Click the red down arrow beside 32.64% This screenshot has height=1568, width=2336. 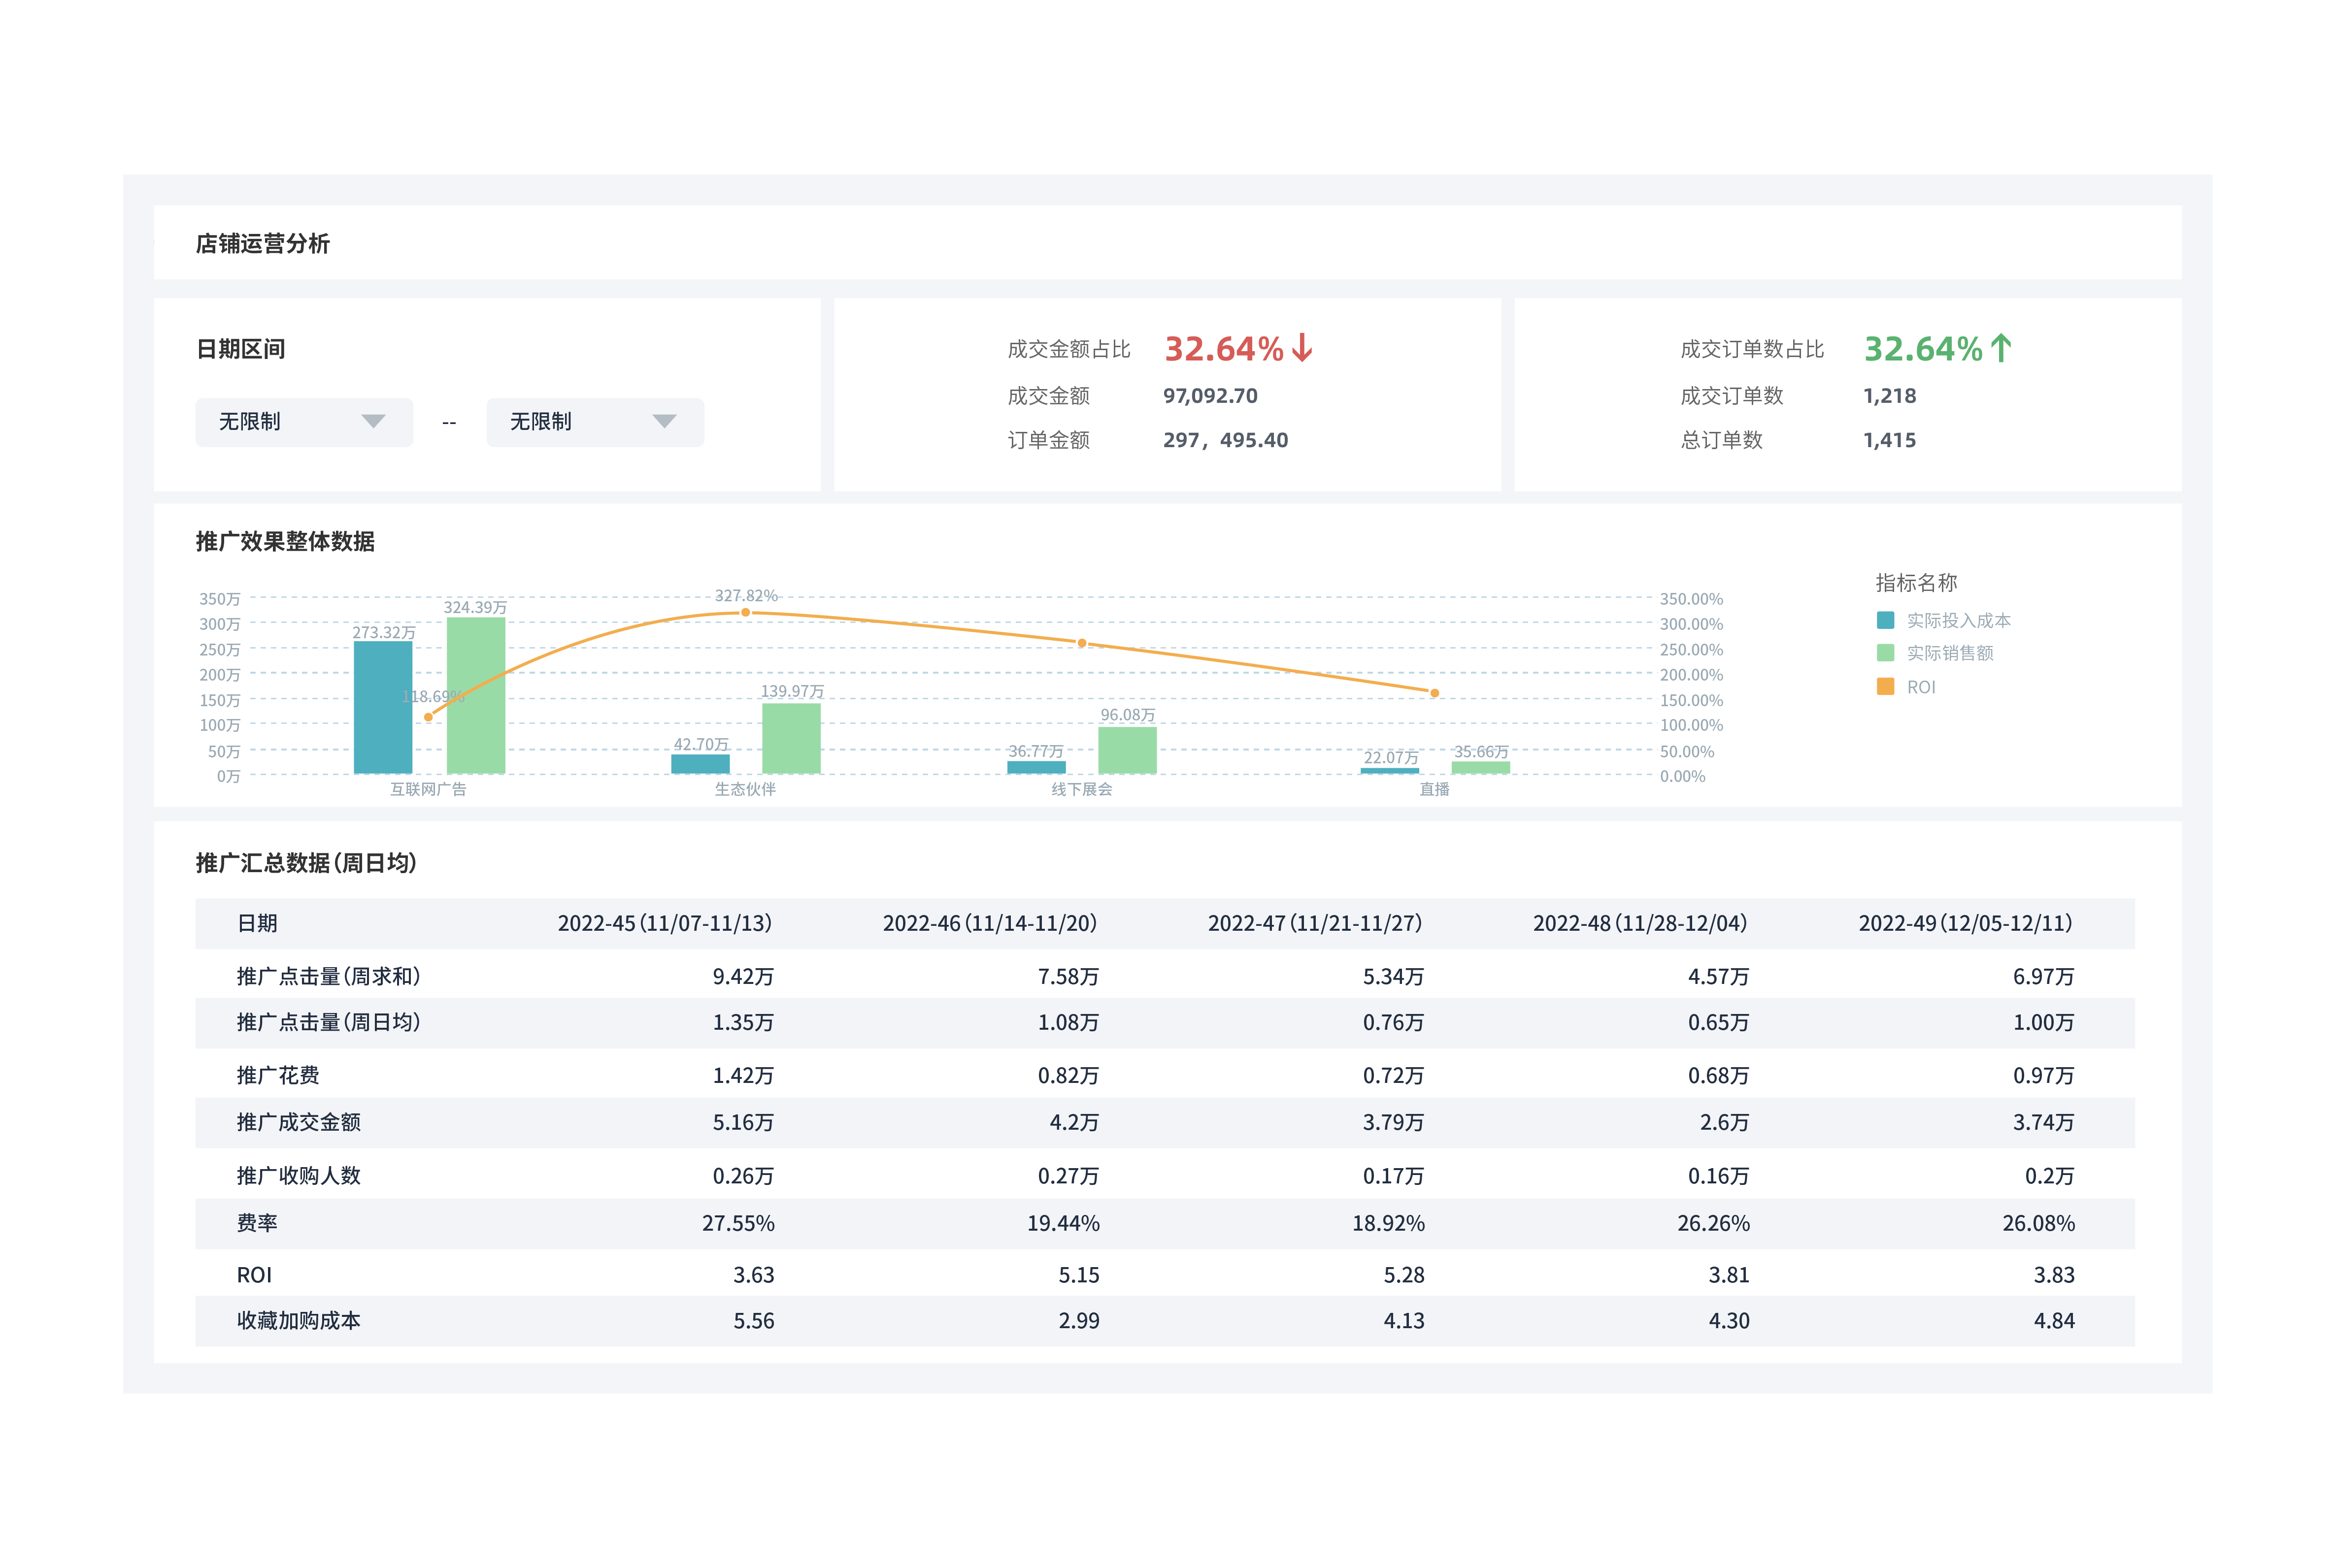click(1302, 348)
